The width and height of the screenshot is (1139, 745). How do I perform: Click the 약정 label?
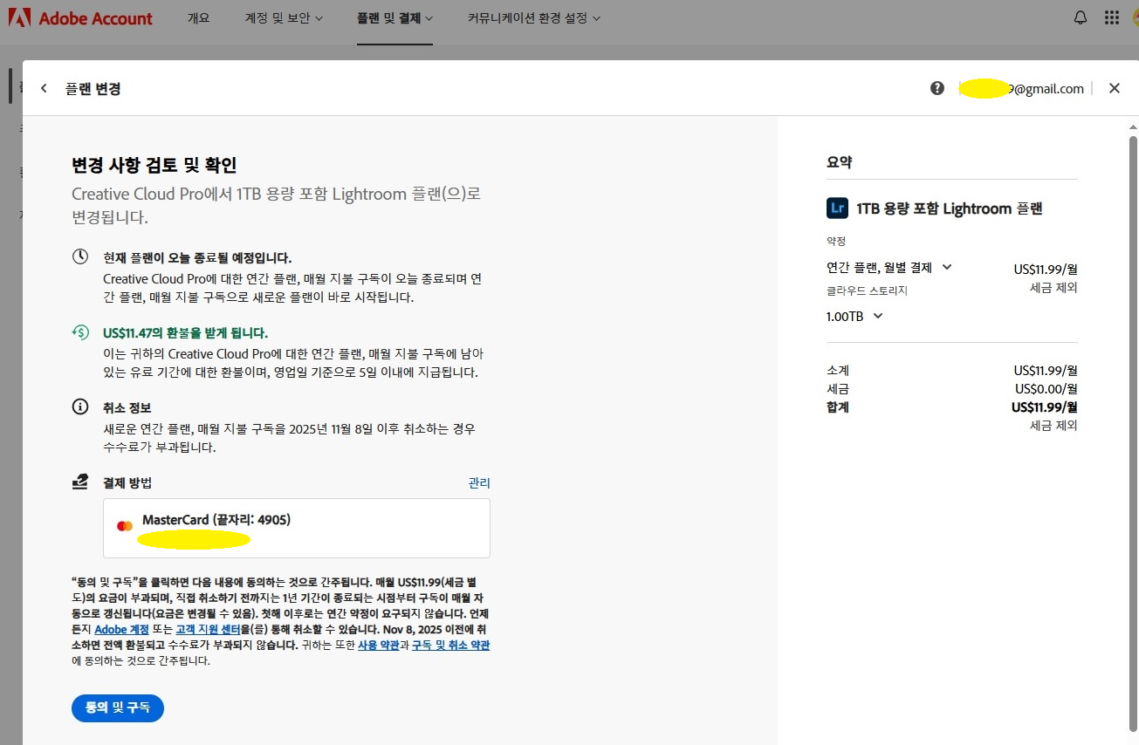point(836,241)
